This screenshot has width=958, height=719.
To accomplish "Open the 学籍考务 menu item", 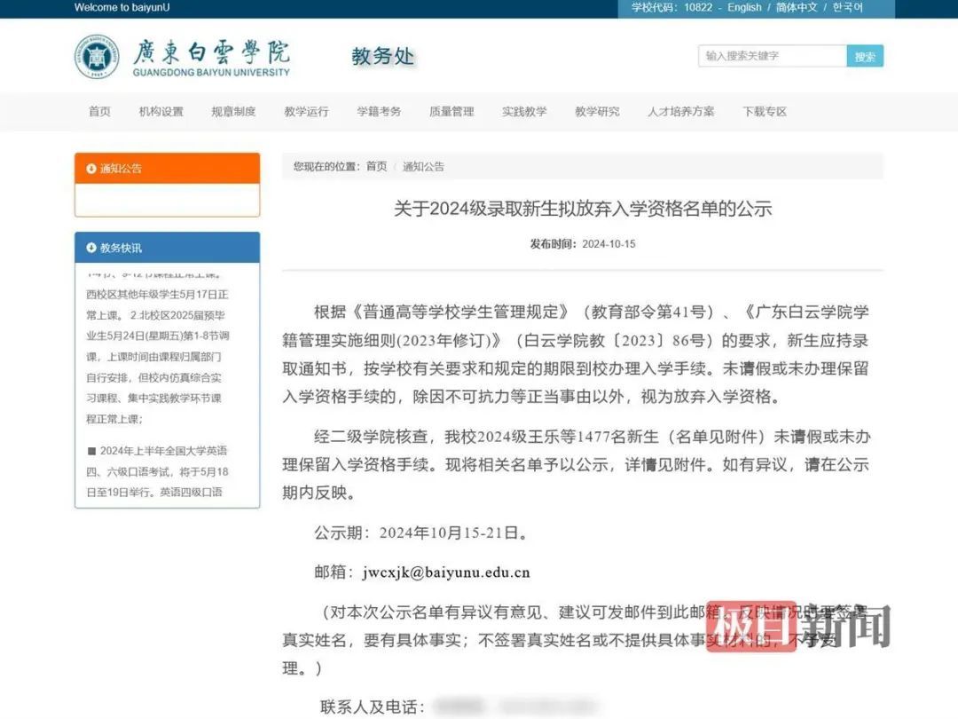I will 378,112.
